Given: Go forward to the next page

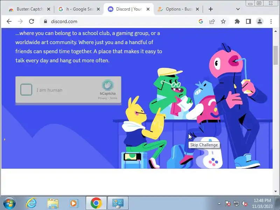Looking at the screenshot, I should click(20, 21).
